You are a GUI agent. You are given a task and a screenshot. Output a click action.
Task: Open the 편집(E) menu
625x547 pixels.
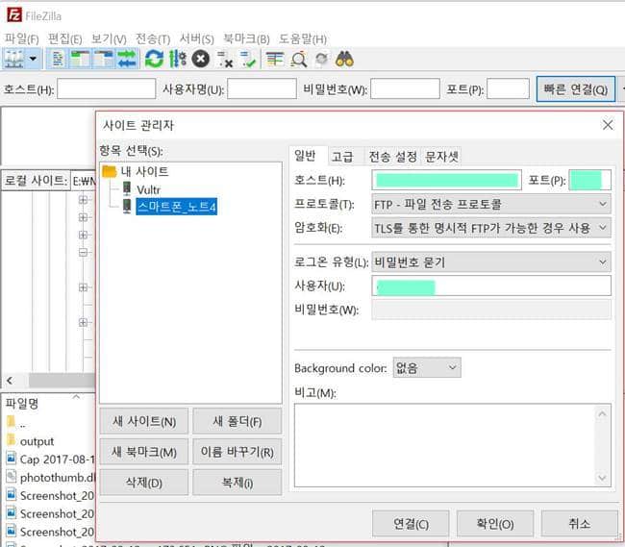(65, 39)
